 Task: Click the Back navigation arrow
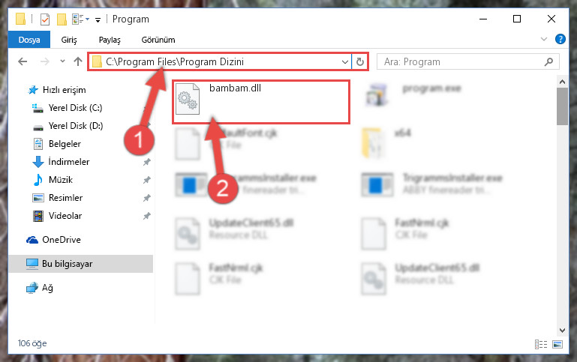(23, 61)
